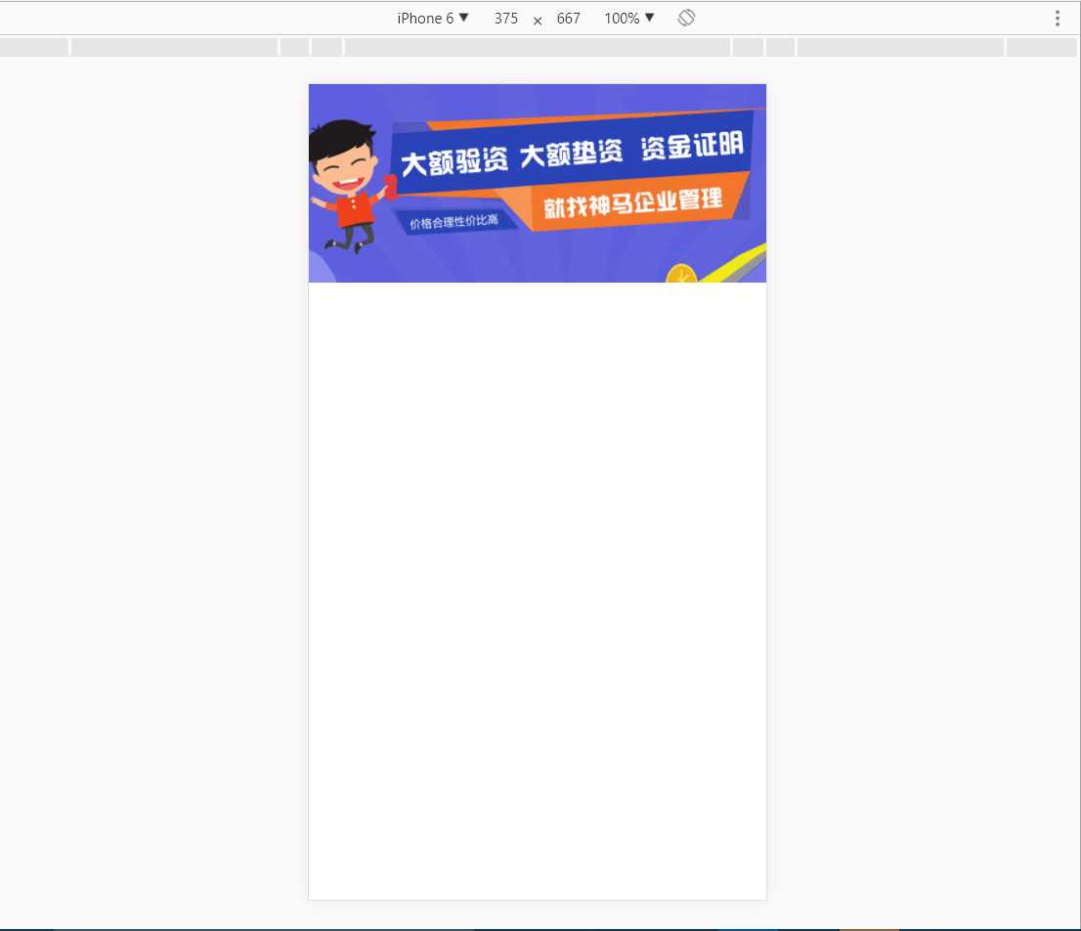Click the orange banner text 就找神马企业管理
The width and height of the screenshot is (1081, 931).
[x=632, y=202]
